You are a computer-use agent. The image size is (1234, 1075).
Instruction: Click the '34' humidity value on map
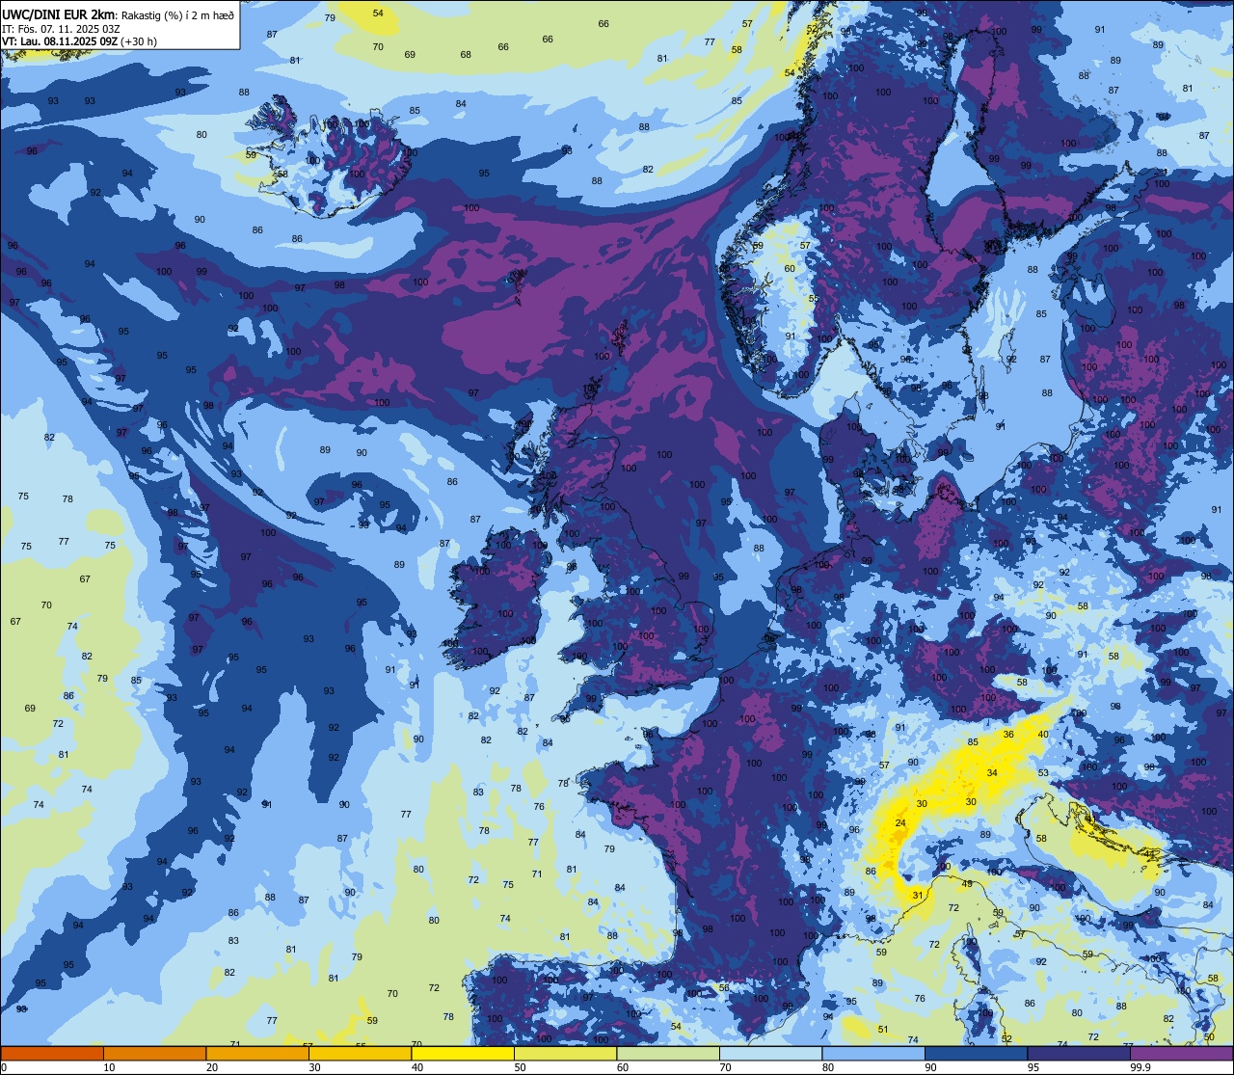(992, 773)
